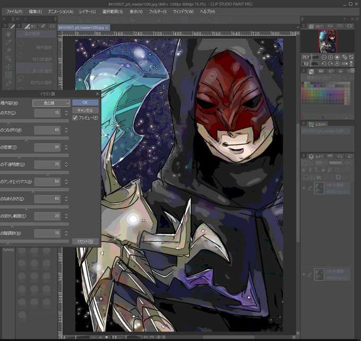Rotate canvas right in the navigator

[x=330, y=64]
